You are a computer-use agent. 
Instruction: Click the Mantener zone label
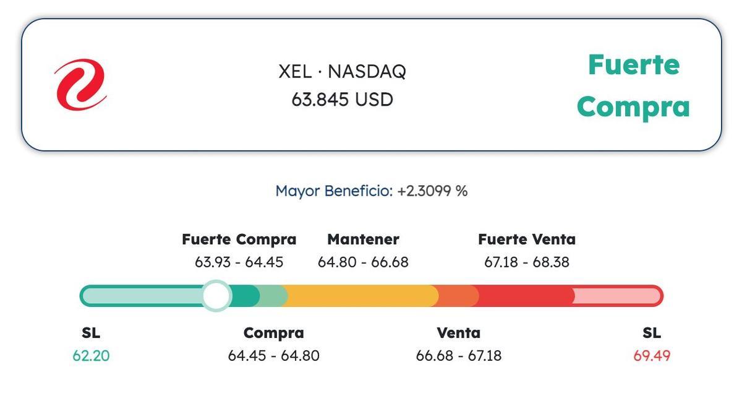(363, 239)
